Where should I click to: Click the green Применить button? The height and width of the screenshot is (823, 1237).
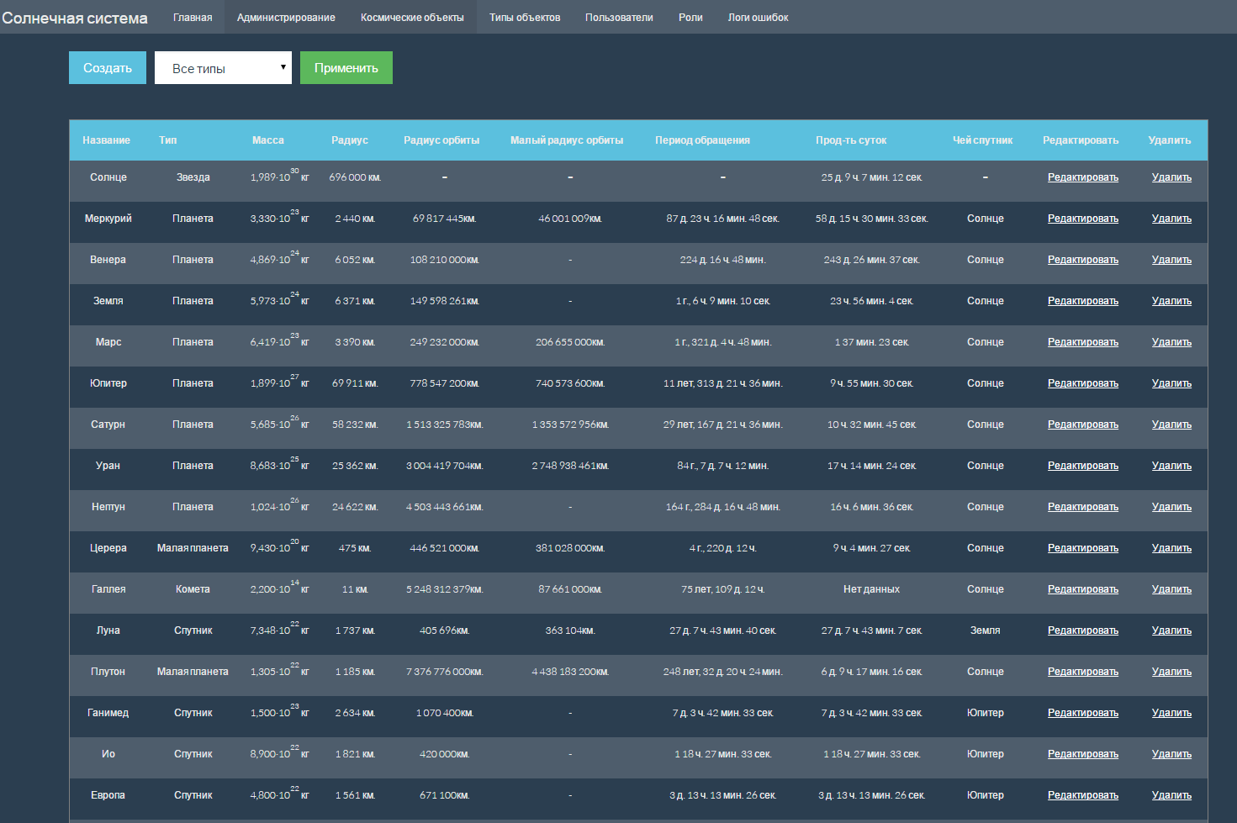coord(346,68)
